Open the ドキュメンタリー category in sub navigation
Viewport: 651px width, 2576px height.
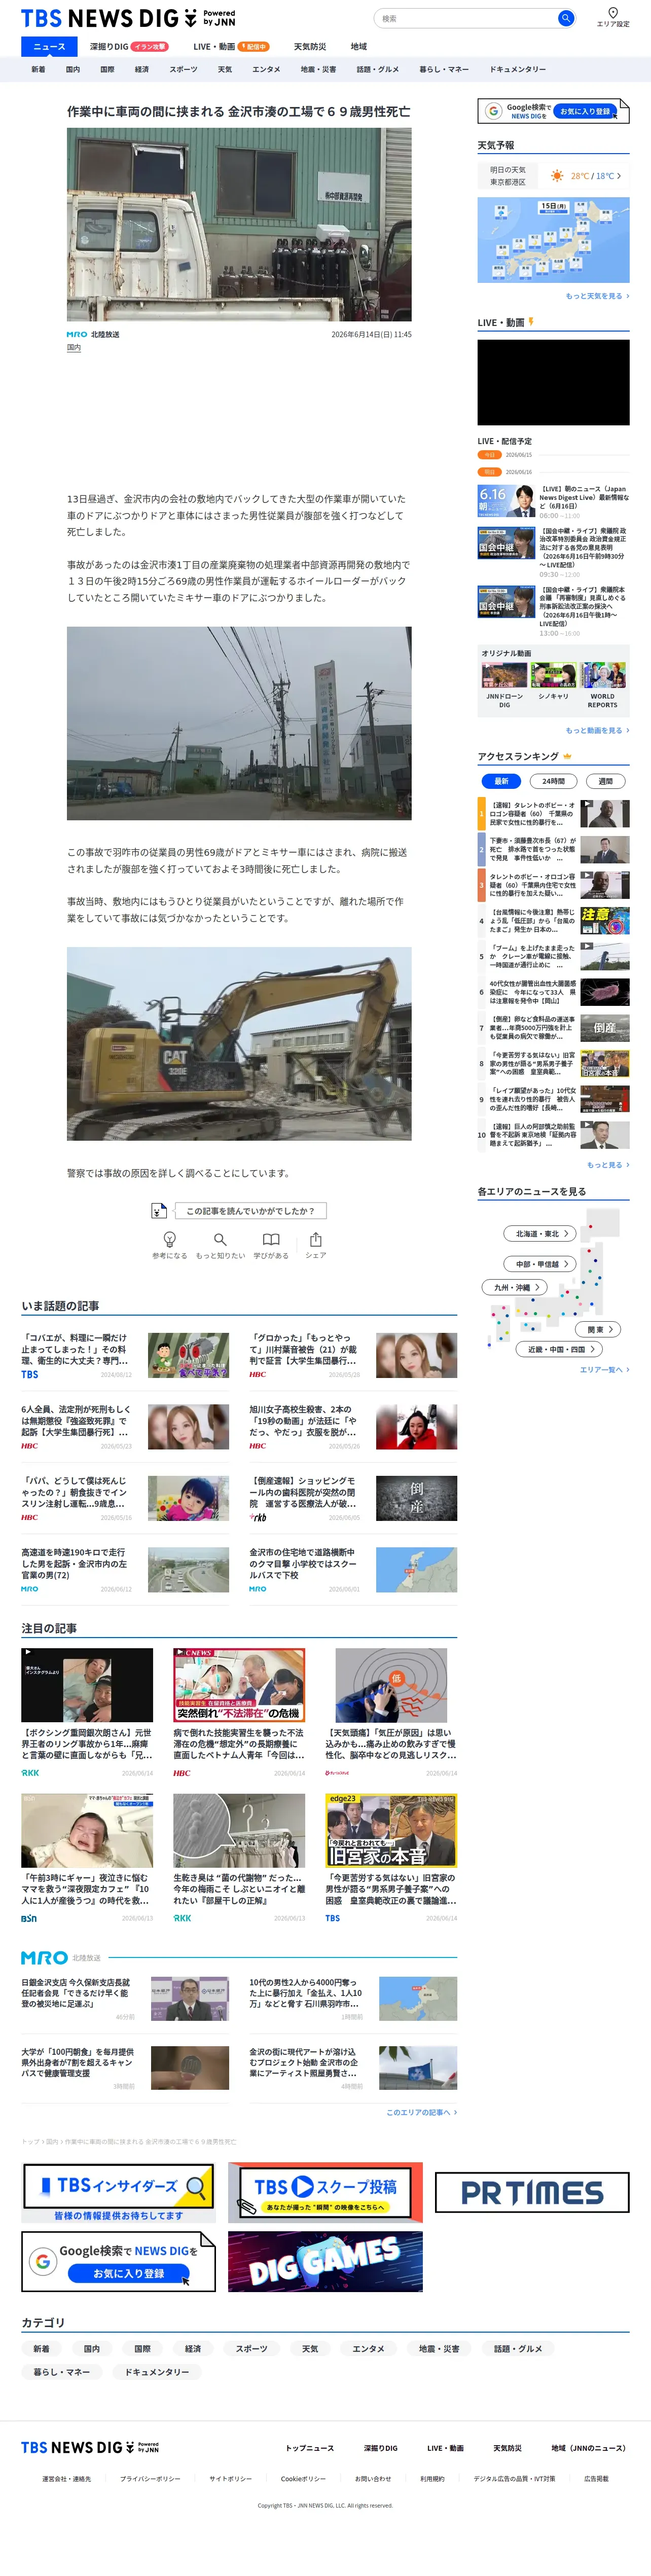coord(518,69)
